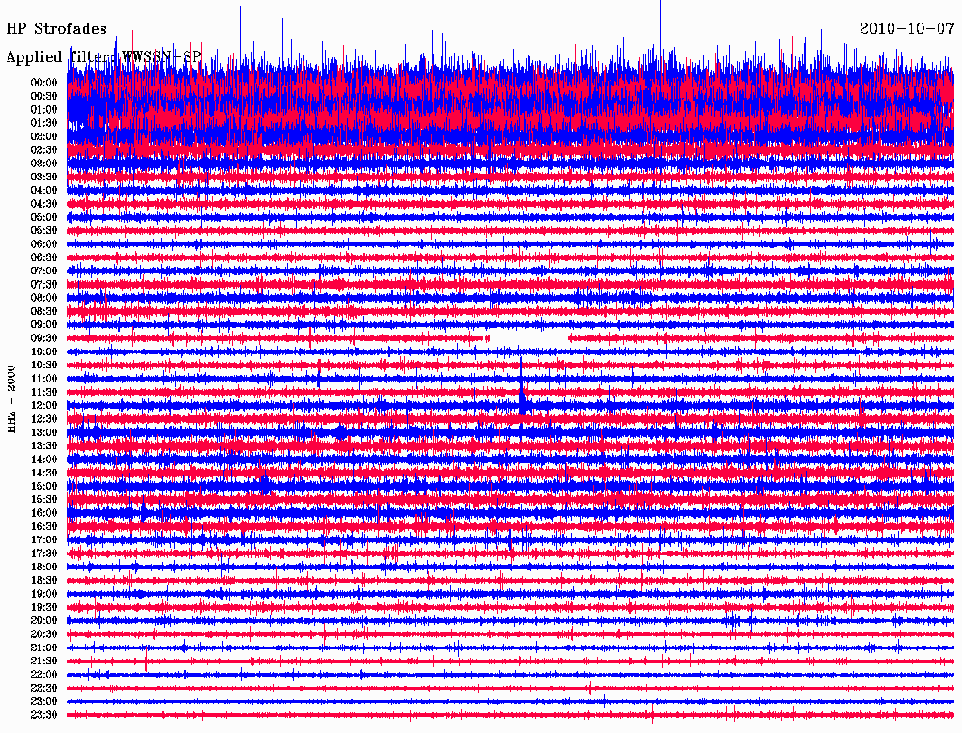Click the 19:00 time label
Screen dimensions: 962x733
44,594
